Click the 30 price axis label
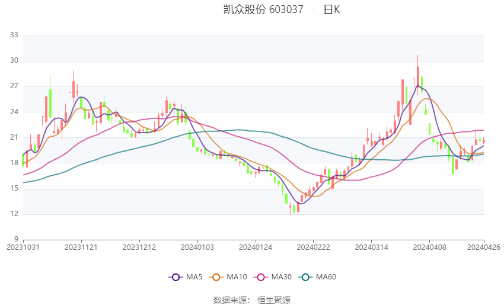The width and height of the screenshot is (504, 306). 14,60
